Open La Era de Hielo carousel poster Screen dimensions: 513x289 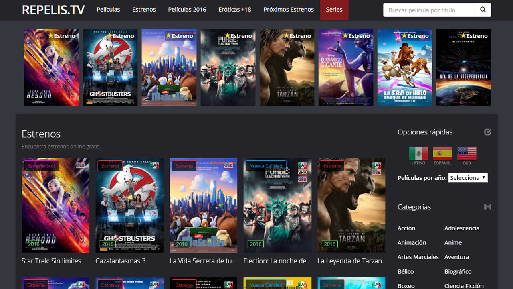tap(405, 67)
